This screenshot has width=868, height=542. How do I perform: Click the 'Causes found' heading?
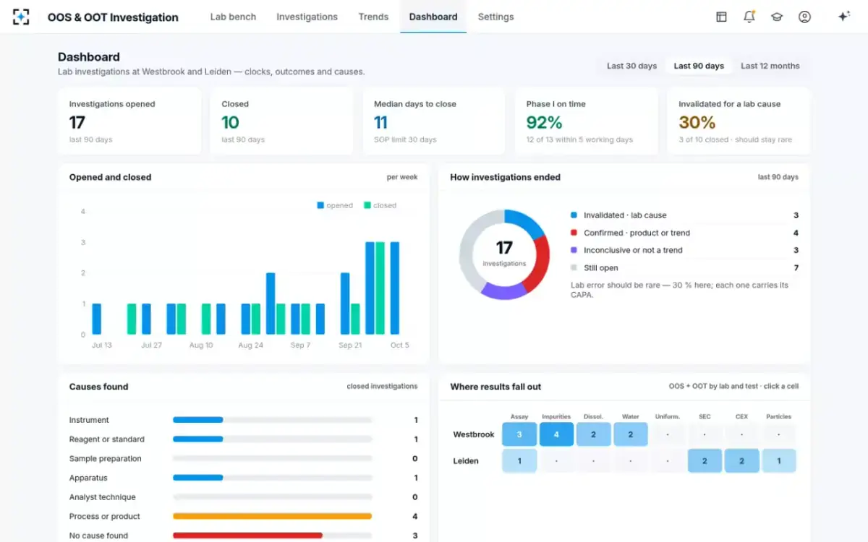pyautogui.click(x=99, y=387)
